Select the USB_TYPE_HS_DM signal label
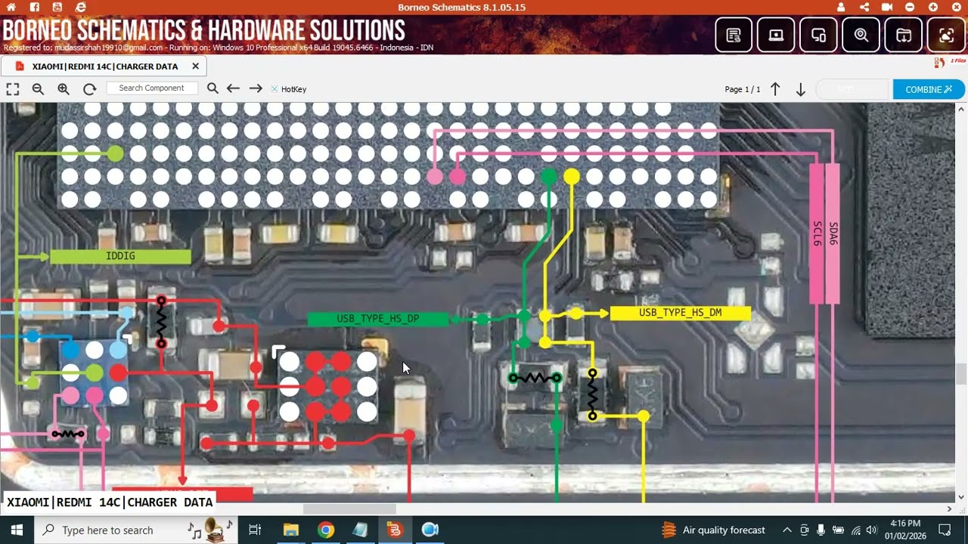 tap(680, 313)
